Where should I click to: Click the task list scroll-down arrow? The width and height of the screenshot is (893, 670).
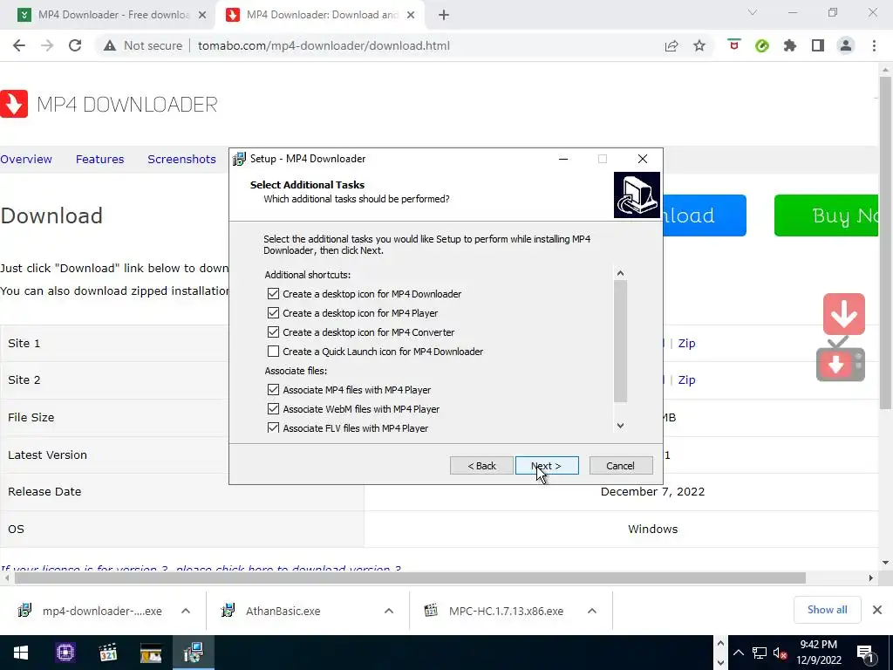click(x=620, y=426)
